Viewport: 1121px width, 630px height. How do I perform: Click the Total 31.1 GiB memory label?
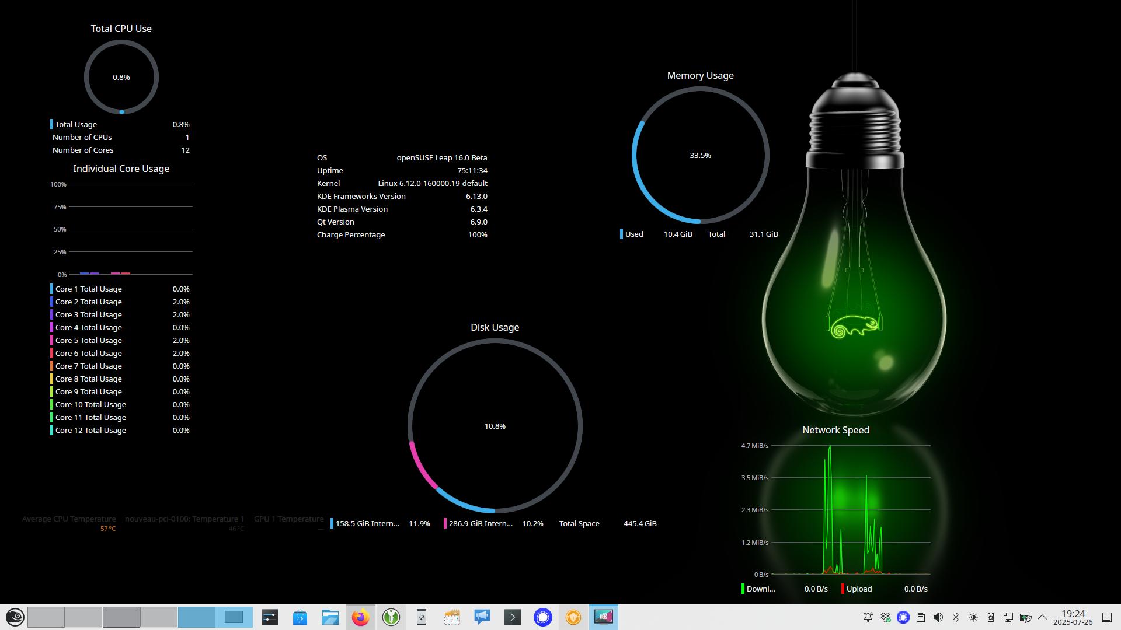pos(743,234)
